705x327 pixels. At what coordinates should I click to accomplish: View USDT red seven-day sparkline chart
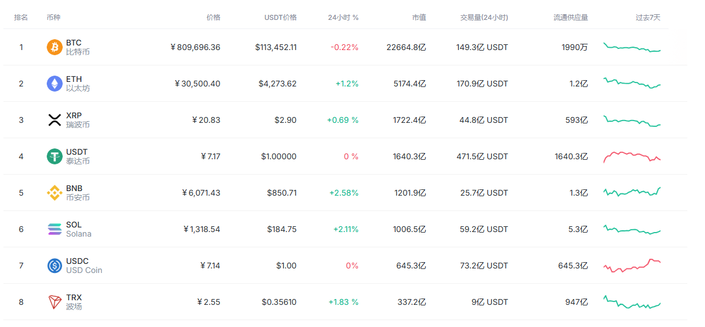pos(632,156)
